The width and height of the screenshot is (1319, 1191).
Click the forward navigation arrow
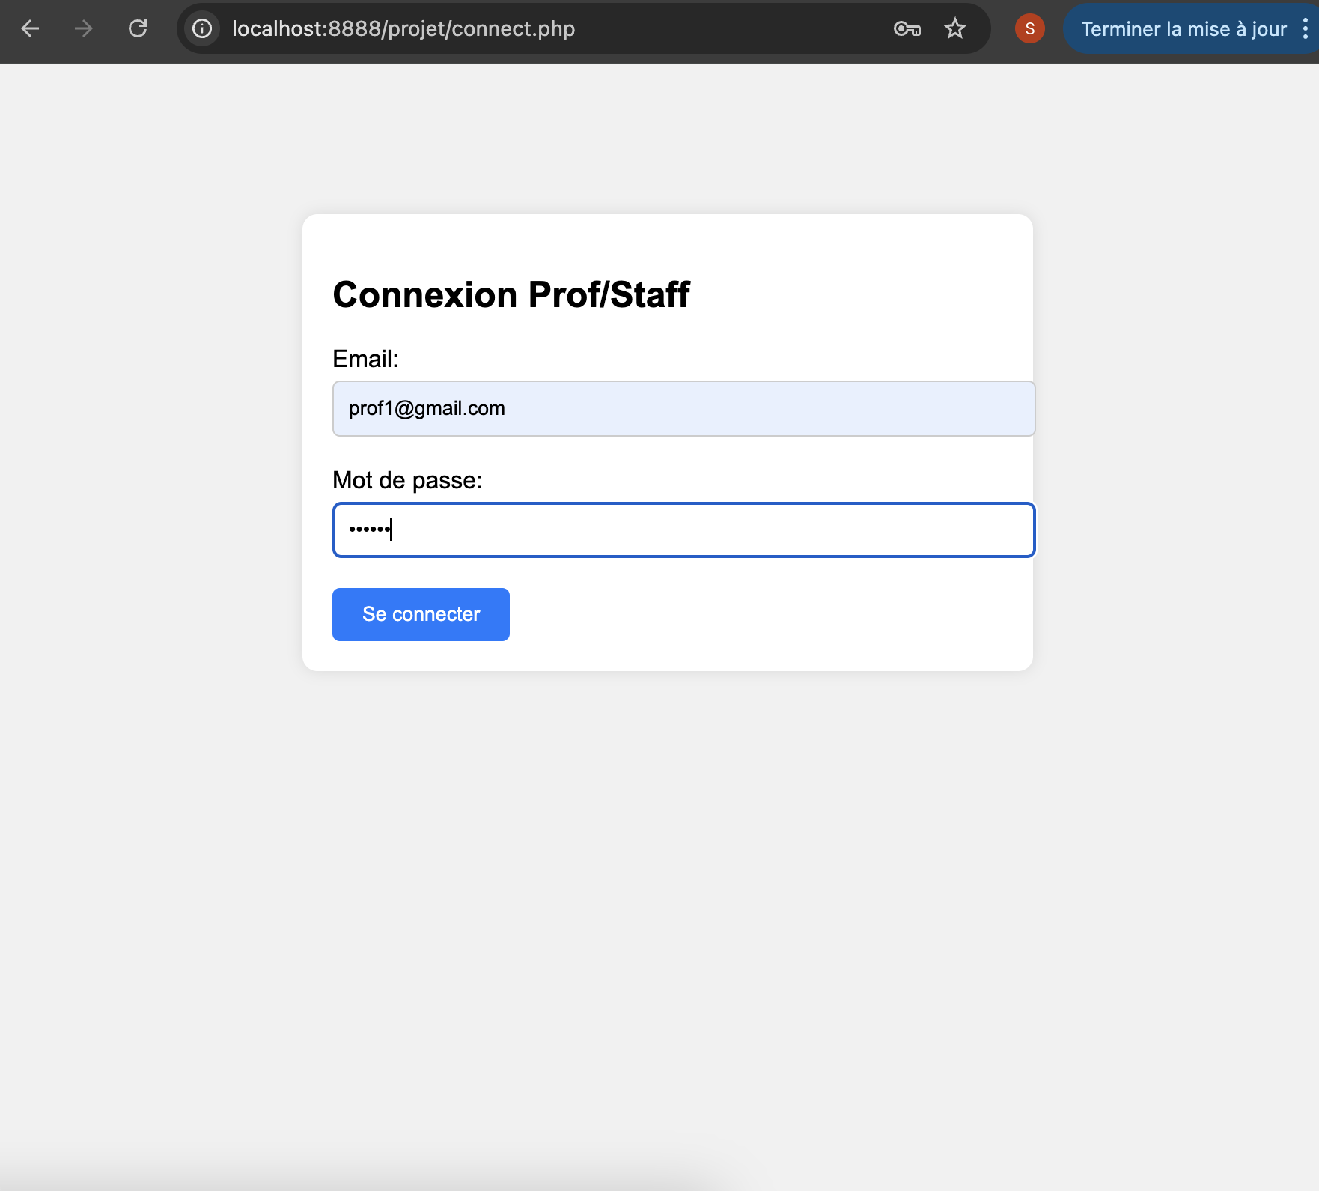[x=84, y=28]
